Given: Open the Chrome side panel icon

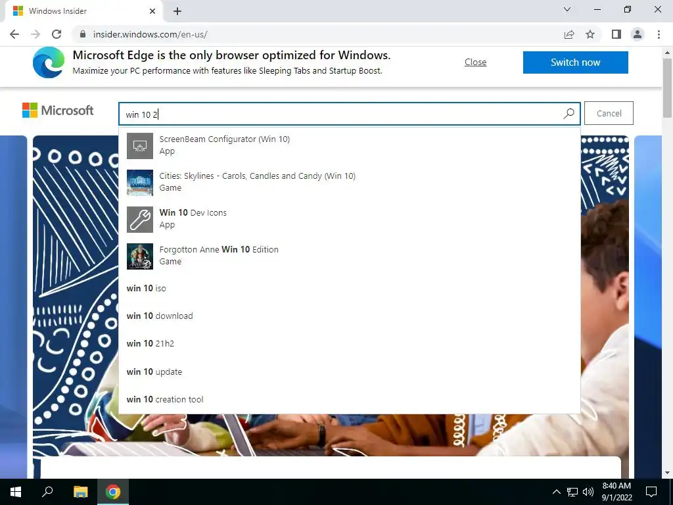Looking at the screenshot, I should pos(616,34).
